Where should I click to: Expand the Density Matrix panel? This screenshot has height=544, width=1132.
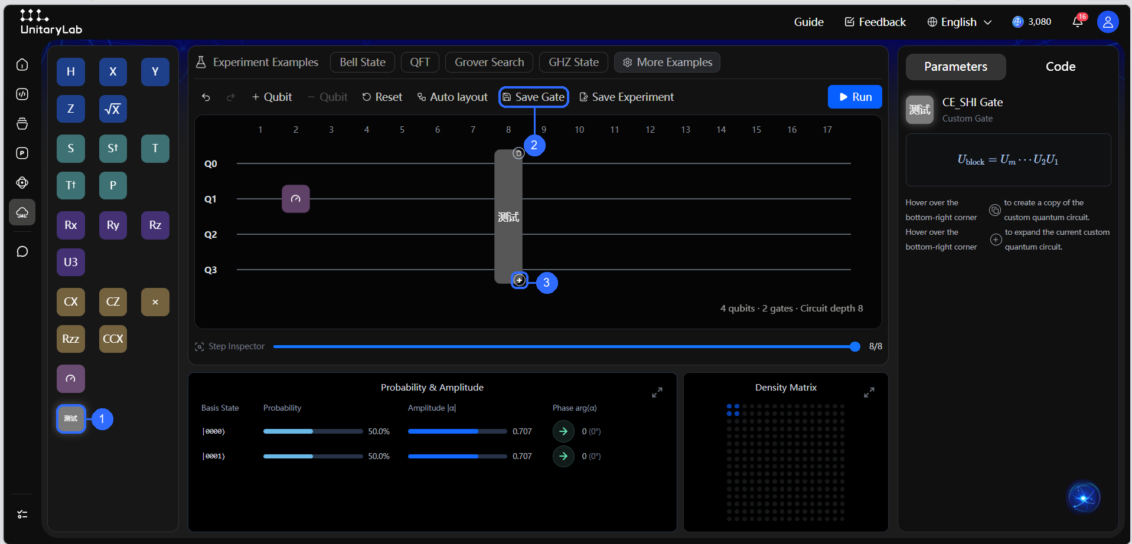click(x=869, y=392)
